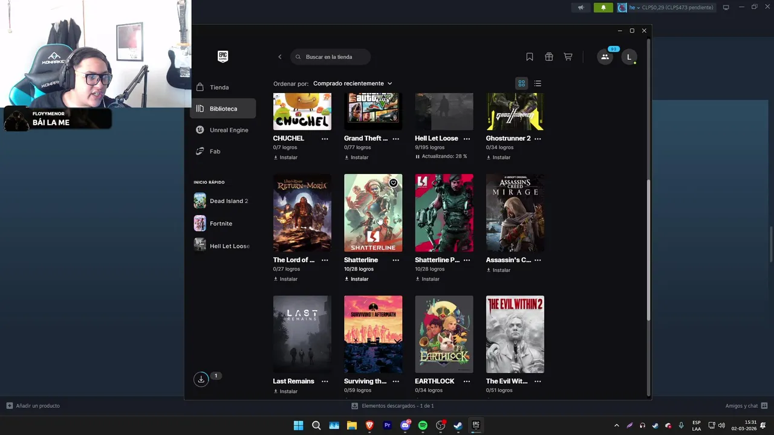
Task: Switch to grid view layout
Action: pyautogui.click(x=521, y=83)
